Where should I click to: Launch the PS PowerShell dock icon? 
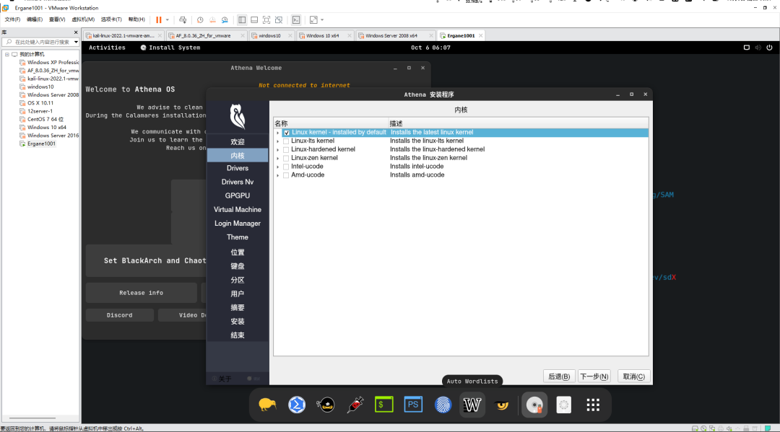point(413,405)
